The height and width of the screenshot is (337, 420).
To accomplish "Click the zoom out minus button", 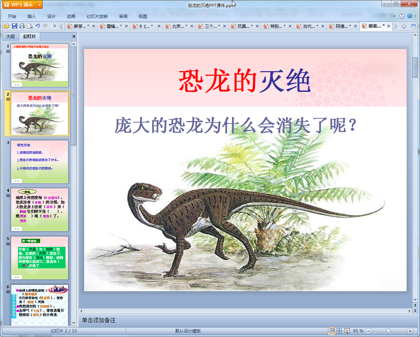I will (x=369, y=331).
